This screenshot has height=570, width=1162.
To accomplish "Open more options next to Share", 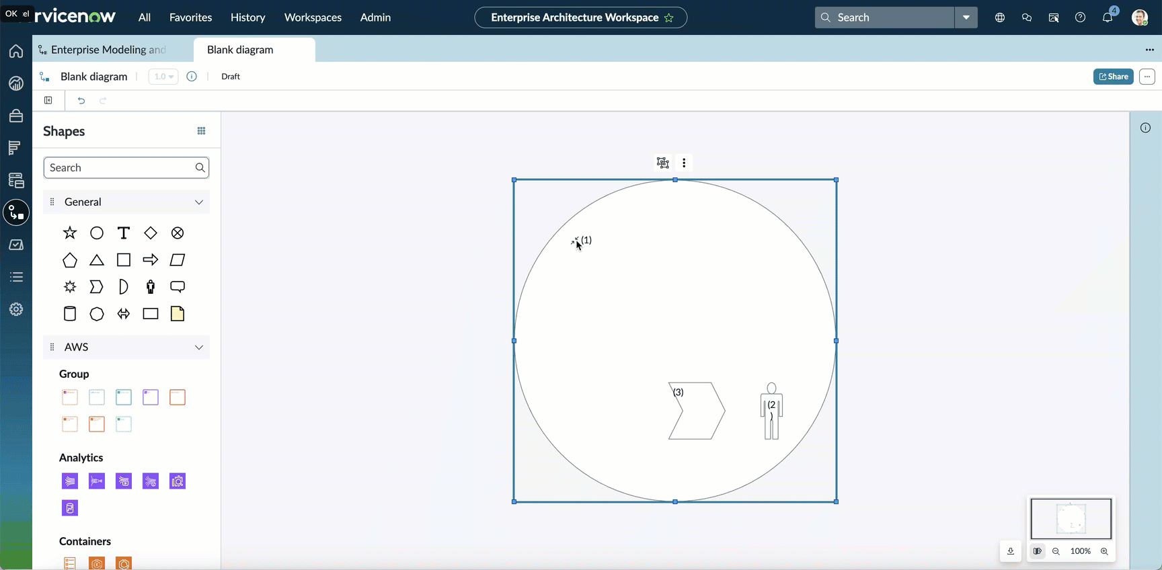I will coord(1147,77).
